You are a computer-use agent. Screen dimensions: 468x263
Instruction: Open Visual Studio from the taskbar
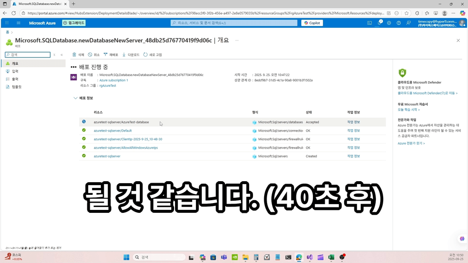click(310, 257)
